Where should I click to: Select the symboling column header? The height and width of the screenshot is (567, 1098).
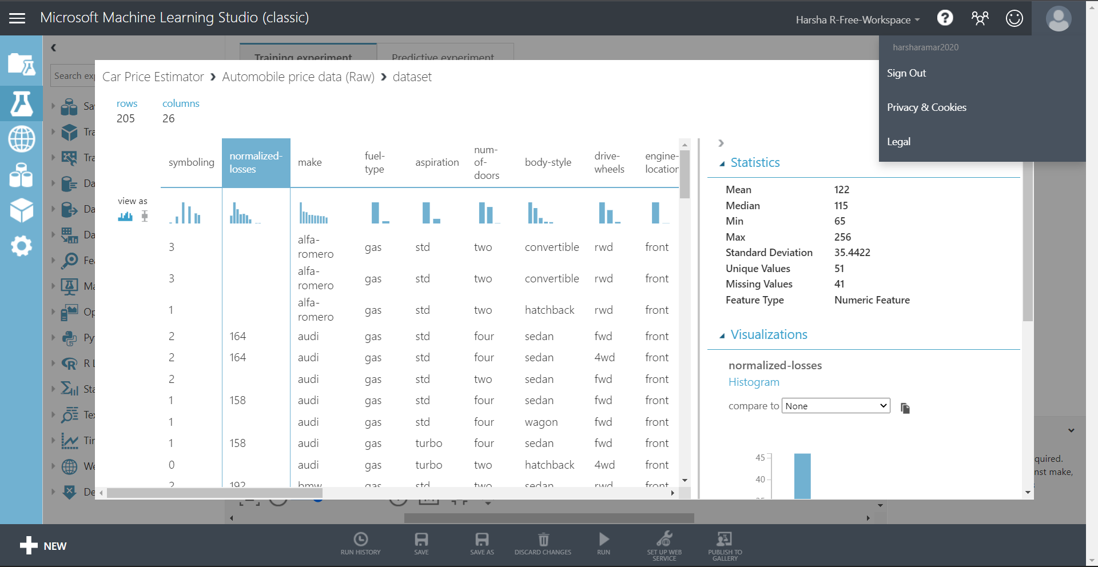tap(191, 162)
